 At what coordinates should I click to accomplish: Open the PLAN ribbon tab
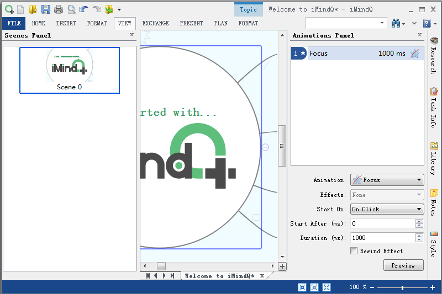220,23
